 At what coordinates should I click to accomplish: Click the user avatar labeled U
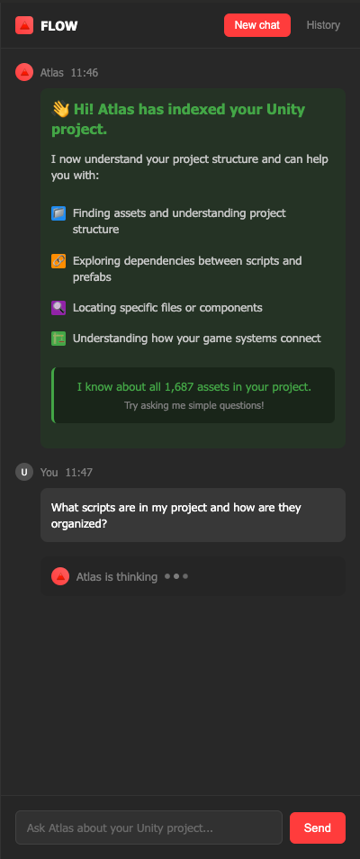(x=24, y=472)
